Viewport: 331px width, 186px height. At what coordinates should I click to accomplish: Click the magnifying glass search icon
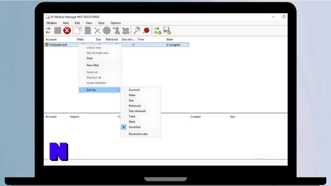(137, 30)
